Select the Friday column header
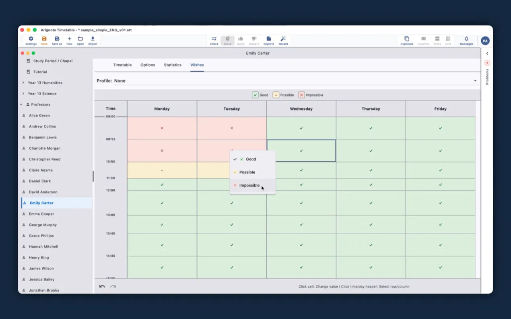The height and width of the screenshot is (319, 511). coord(440,109)
